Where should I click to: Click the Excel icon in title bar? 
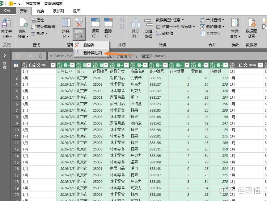pos(2,3)
